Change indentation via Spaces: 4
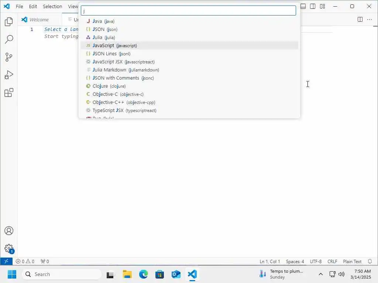Viewport: 378px width, 283px height. (x=295, y=261)
